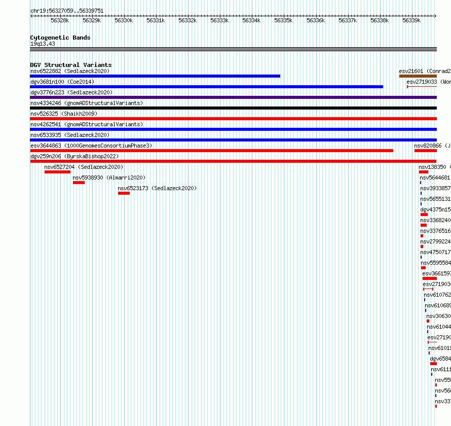Open variant nsv5655131 label
The width and height of the screenshot is (451, 426).
coord(435,199)
